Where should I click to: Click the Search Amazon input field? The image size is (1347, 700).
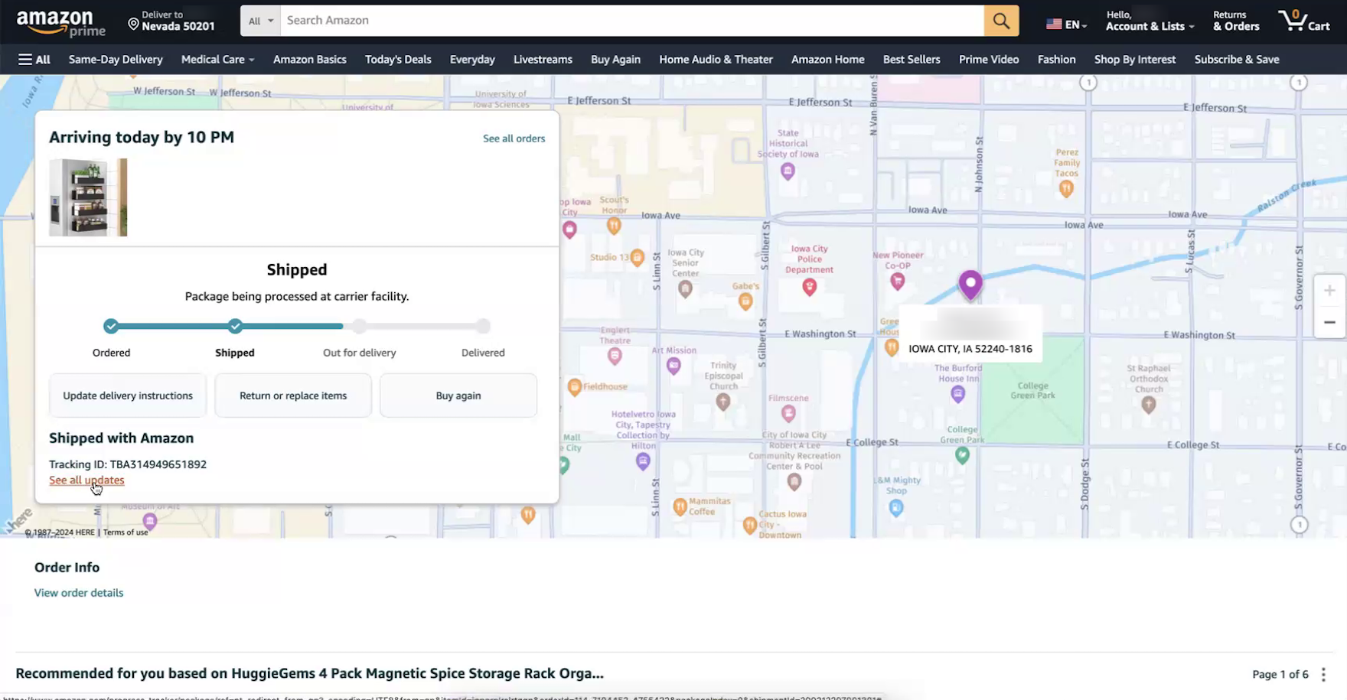(632, 21)
